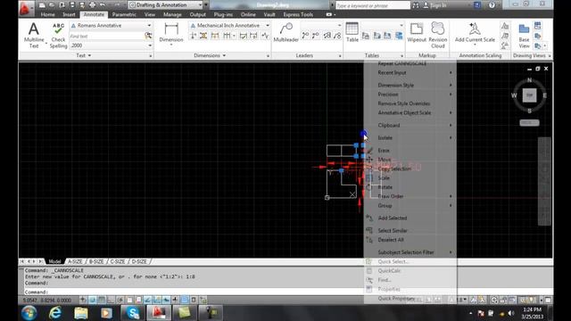Switch to the Home ribbon tab
571x321 pixels.
[47, 14]
